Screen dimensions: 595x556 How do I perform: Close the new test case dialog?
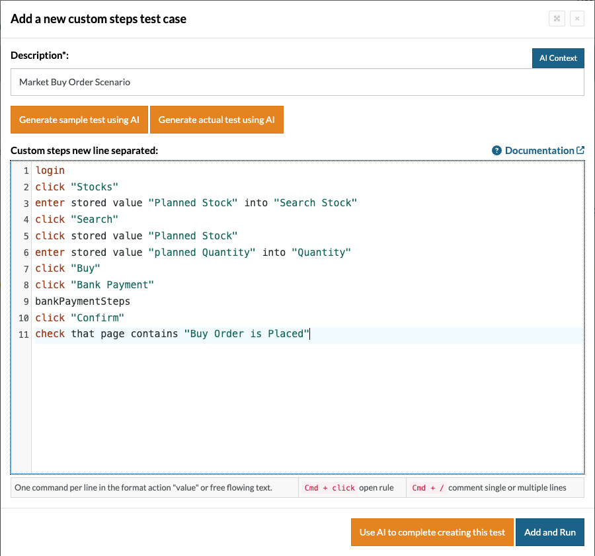[x=576, y=19]
